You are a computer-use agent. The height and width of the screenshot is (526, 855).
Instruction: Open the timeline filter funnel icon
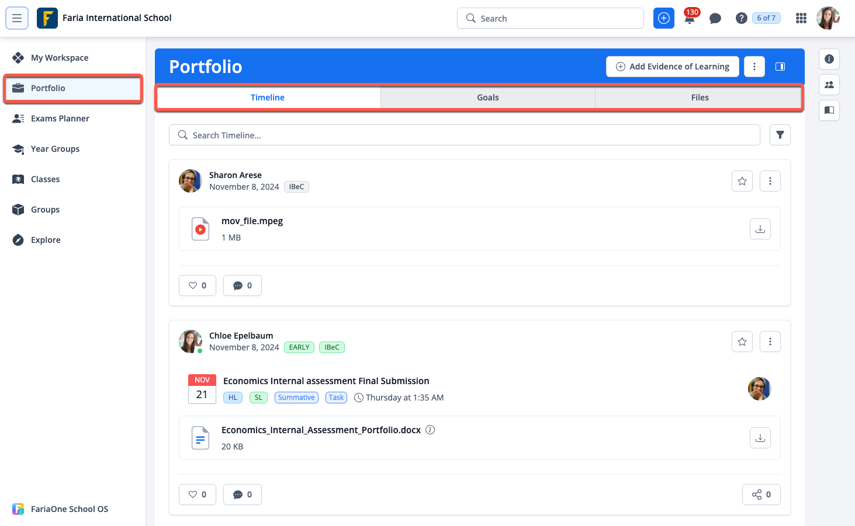coord(780,135)
